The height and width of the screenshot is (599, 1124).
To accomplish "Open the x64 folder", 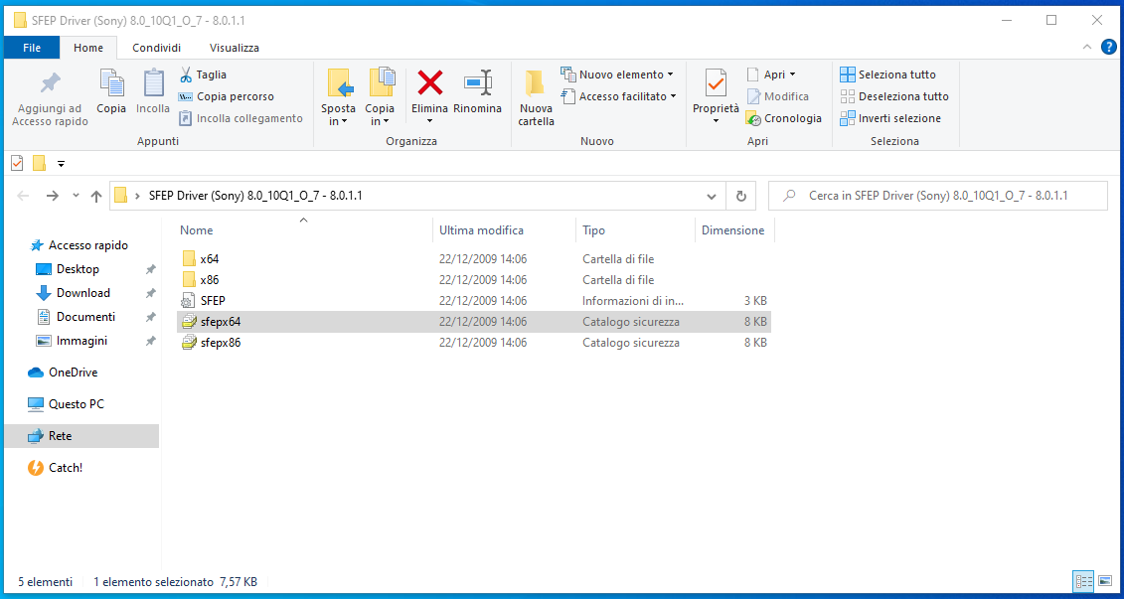I will coord(209,259).
